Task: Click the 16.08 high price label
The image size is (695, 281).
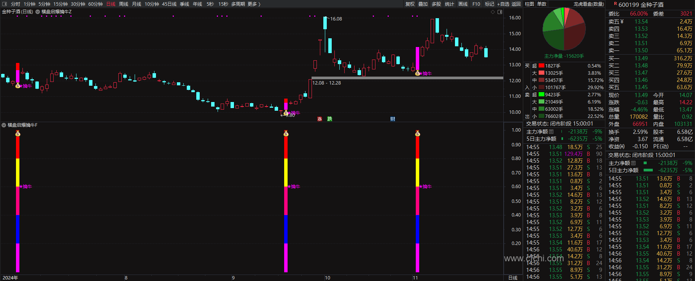Action: (336, 19)
